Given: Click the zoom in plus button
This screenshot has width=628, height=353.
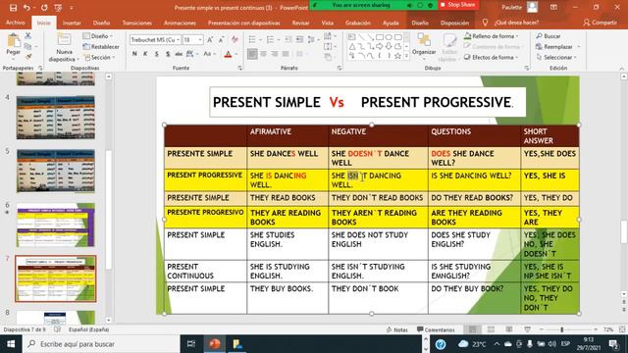Looking at the screenshot, I should point(596,329).
